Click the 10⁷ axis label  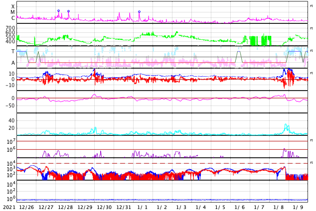pyautogui.click(x=11, y=141)
